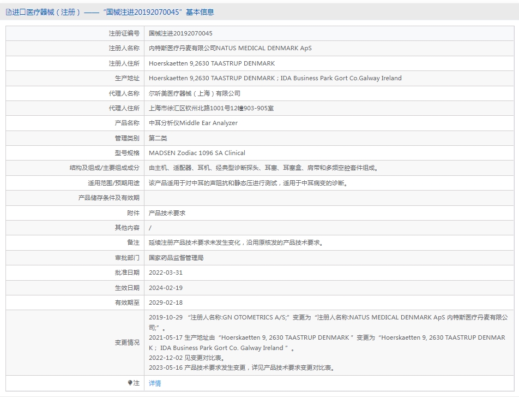Click the 管理类别 label
The image size is (519, 397).
click(127, 138)
